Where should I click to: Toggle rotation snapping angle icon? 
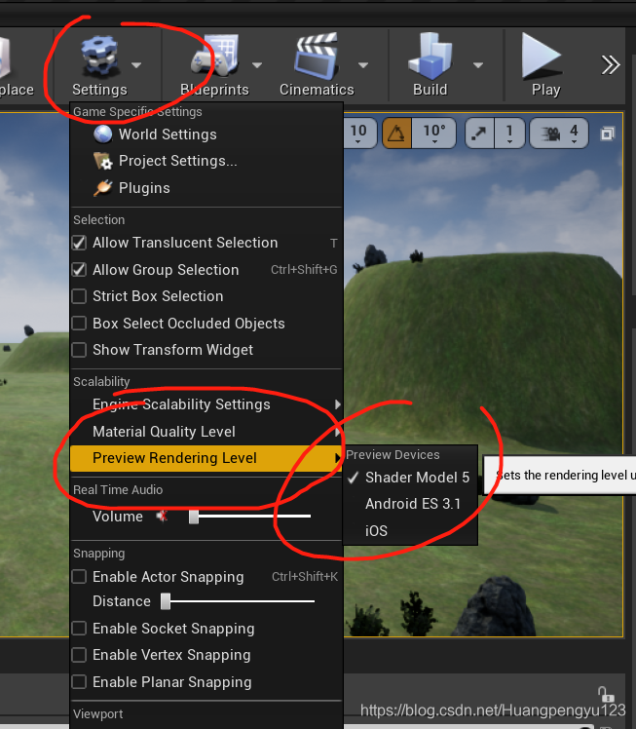(396, 134)
